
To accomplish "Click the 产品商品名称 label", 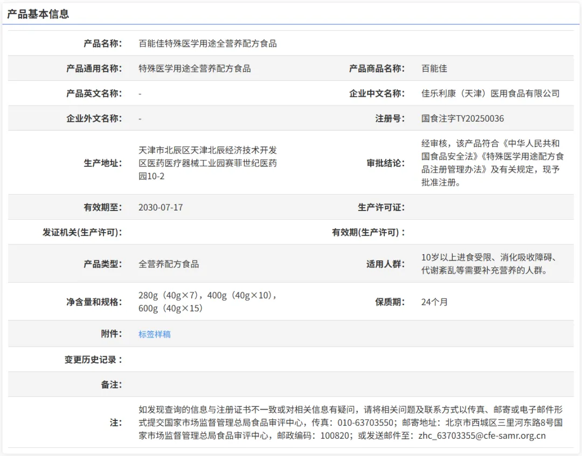I will tap(377, 68).
